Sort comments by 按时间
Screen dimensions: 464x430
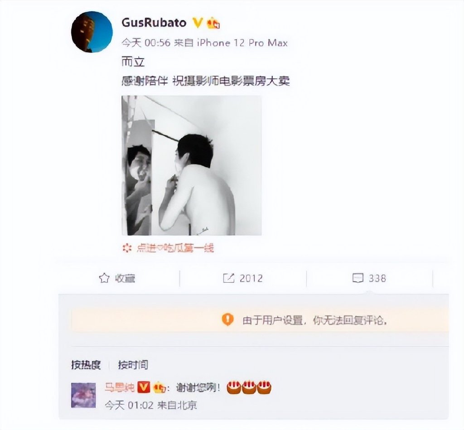[133, 365]
